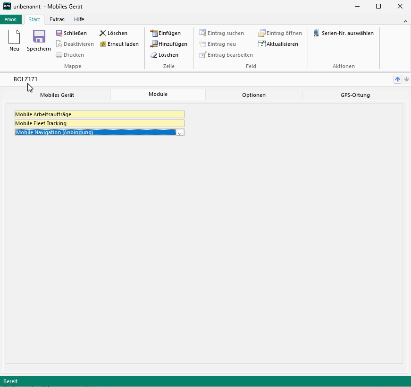411x387 pixels.
Task: Reload via Erneut laden
Action: click(119, 44)
